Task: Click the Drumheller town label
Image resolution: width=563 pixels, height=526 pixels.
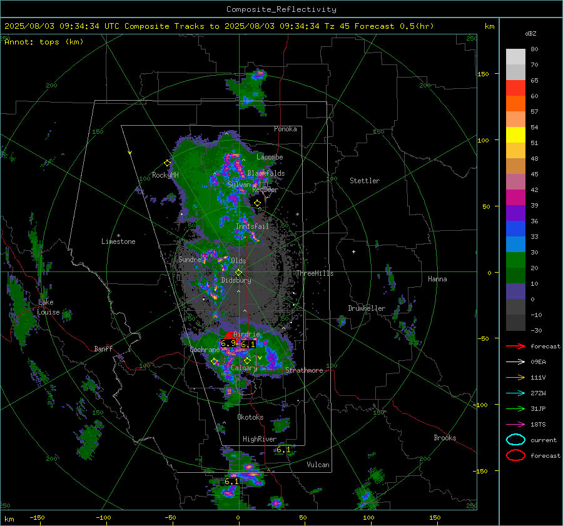Action: pos(367,308)
